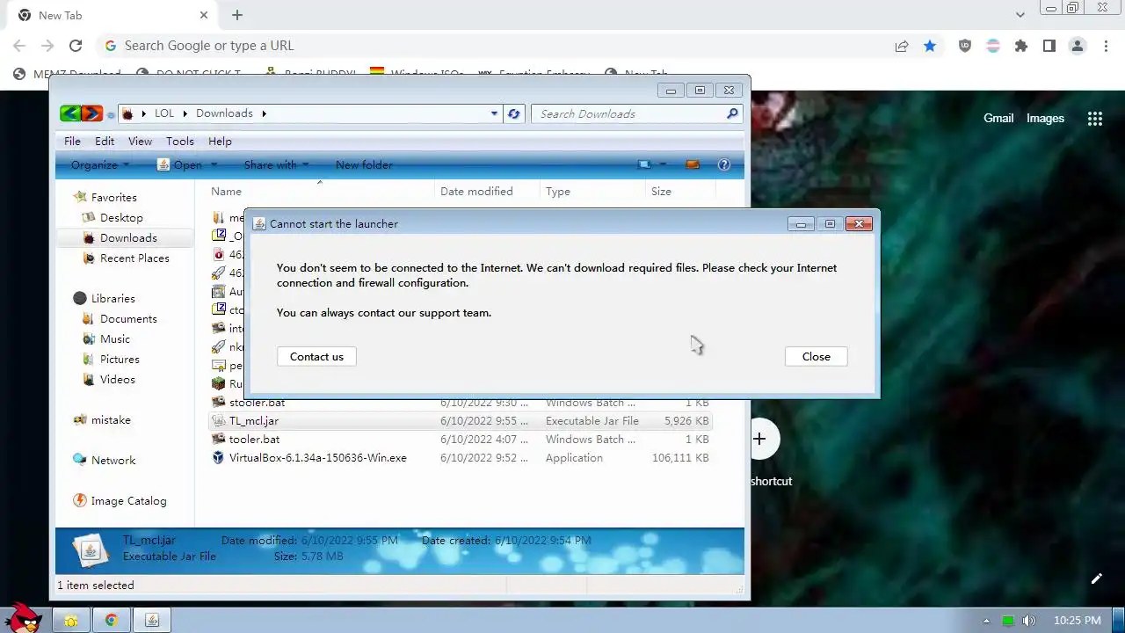Open Gmail link on New Tab page
Screen dimensions: 1125x633
point(998,118)
